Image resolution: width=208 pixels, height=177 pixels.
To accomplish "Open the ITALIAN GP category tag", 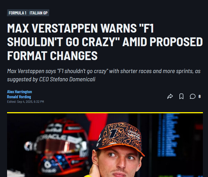I will [38, 13].
